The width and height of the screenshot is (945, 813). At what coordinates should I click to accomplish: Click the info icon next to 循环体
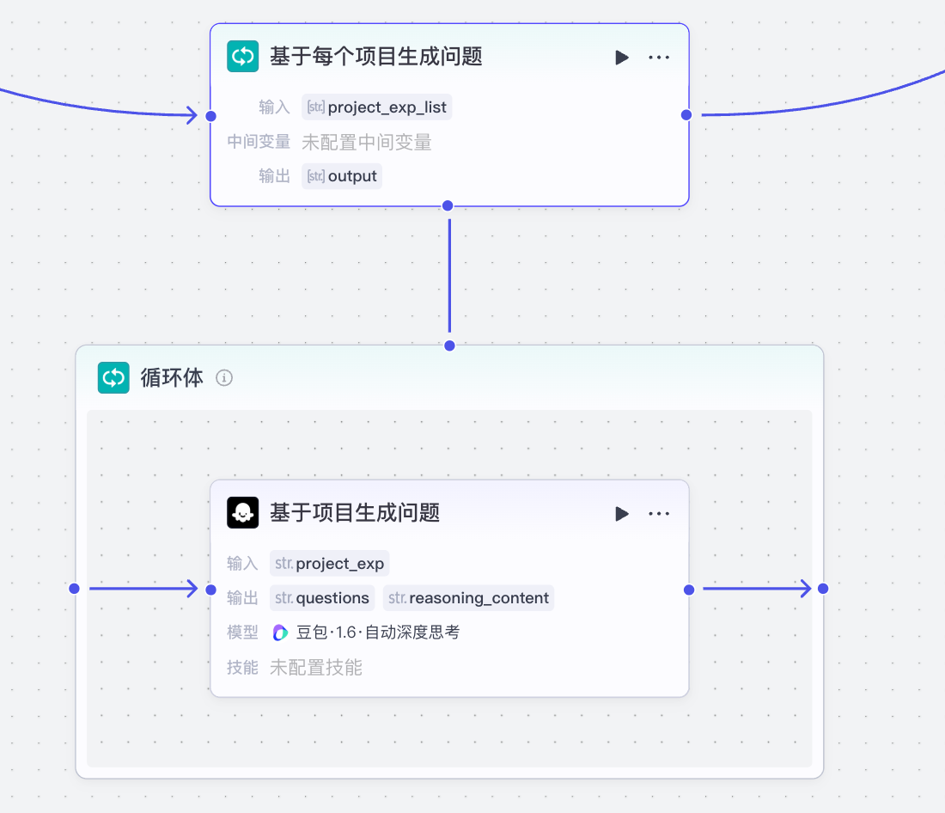[224, 378]
